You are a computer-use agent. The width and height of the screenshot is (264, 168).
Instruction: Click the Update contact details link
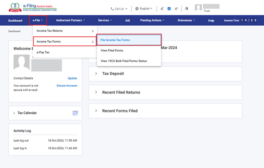[x=72, y=78]
